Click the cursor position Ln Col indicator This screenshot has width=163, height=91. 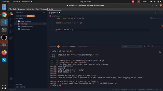click(x=115, y=89)
